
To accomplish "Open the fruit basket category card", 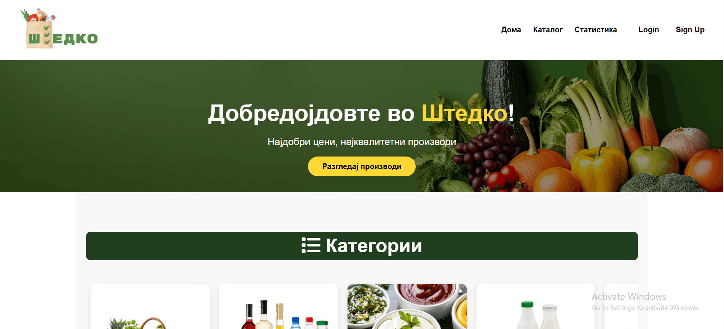I will click(x=150, y=307).
